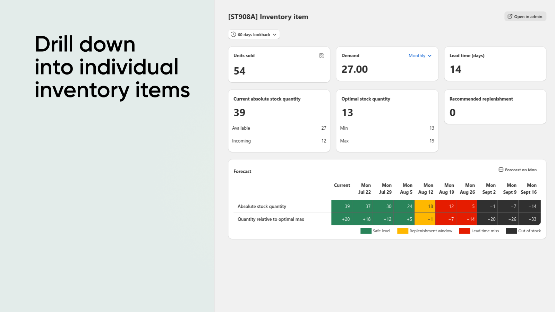This screenshot has height=312, width=555.
Task: Click the external link icon in Open in admin
Action: pyautogui.click(x=510, y=16)
